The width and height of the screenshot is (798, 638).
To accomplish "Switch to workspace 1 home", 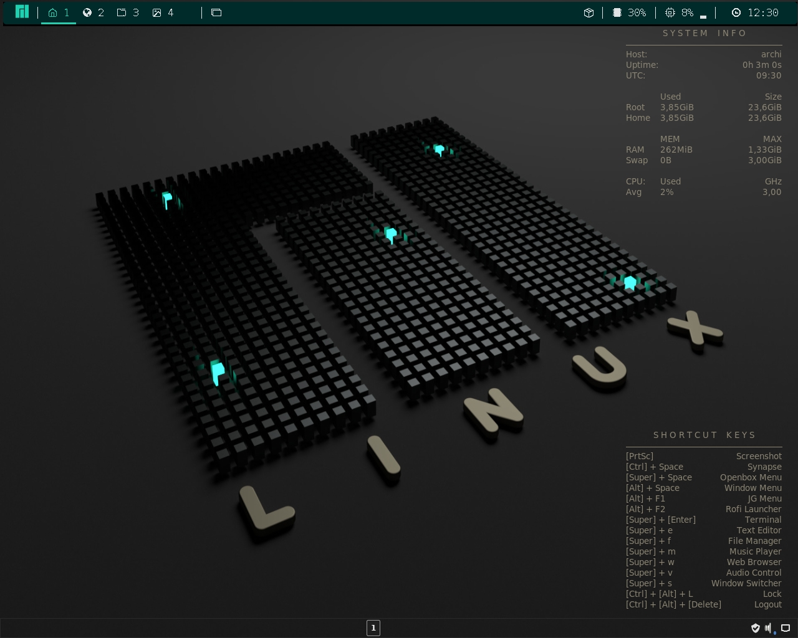I will [59, 12].
